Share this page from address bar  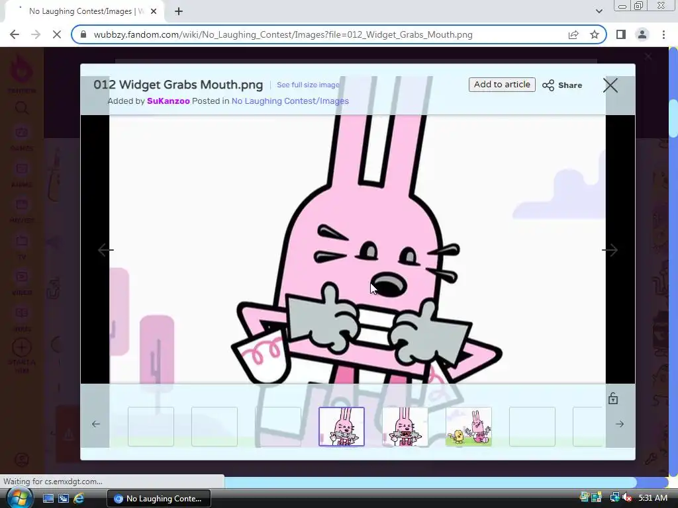click(x=573, y=34)
